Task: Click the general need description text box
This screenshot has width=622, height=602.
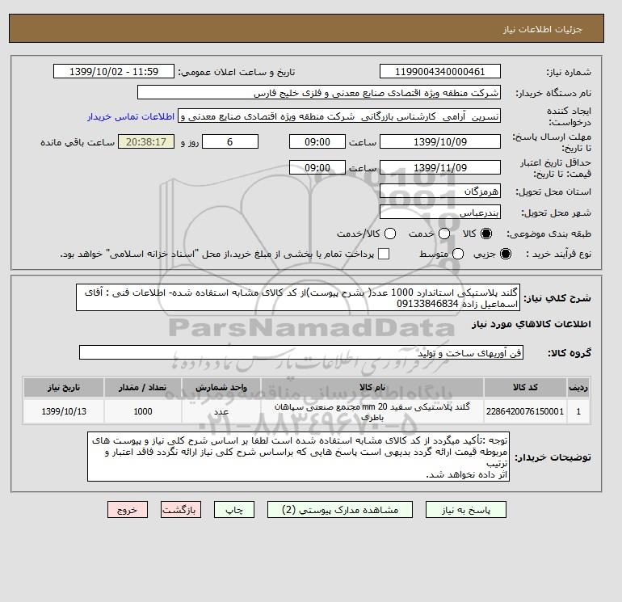Action: click(x=298, y=297)
